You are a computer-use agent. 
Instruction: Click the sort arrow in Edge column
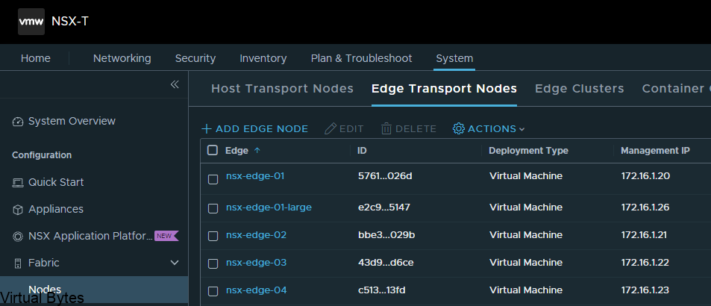(x=257, y=151)
